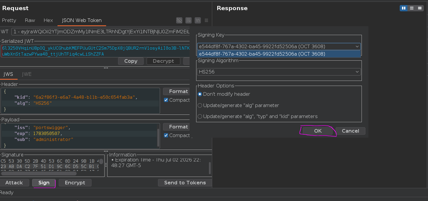Image resolution: width=428 pixels, height=201 pixels.
Task: Click the Ready status bar text
Action: (x=7, y=193)
